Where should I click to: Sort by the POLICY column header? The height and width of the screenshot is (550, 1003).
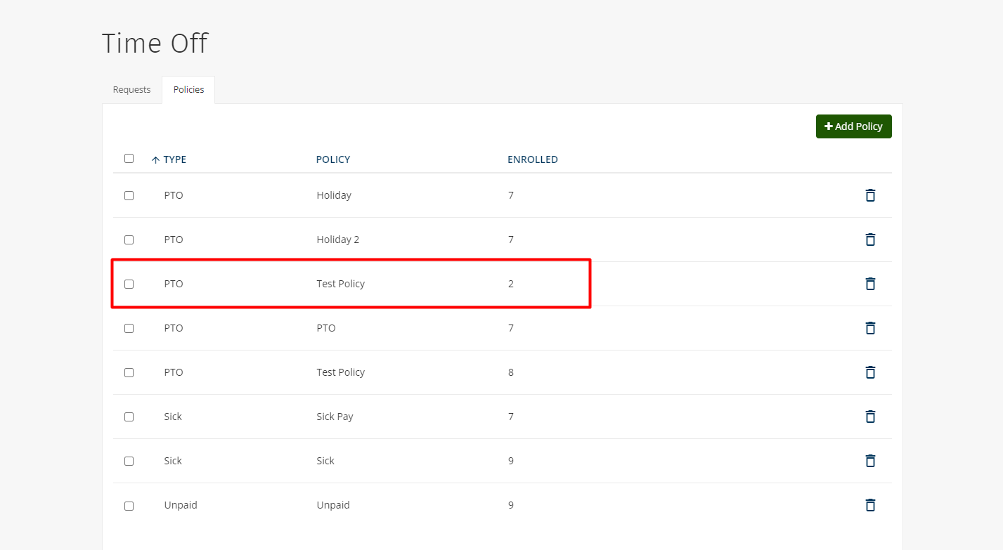333,159
